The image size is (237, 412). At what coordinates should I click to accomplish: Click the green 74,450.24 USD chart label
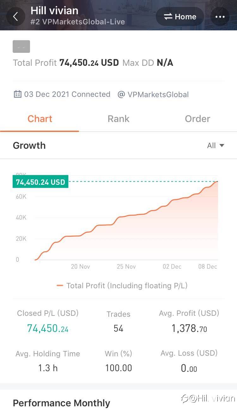[40, 182]
